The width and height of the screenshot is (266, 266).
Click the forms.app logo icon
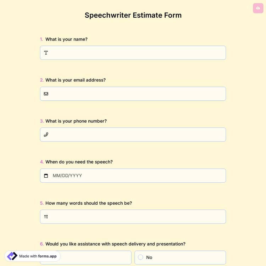12,256
